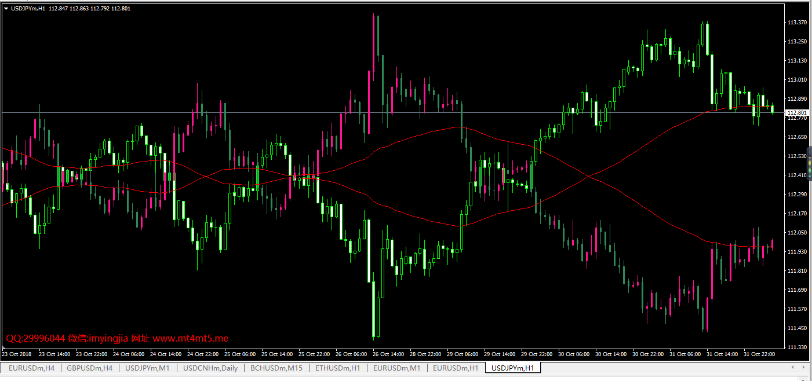
Task: Click the 23 Oct 2018 time label
Action: tap(17, 354)
